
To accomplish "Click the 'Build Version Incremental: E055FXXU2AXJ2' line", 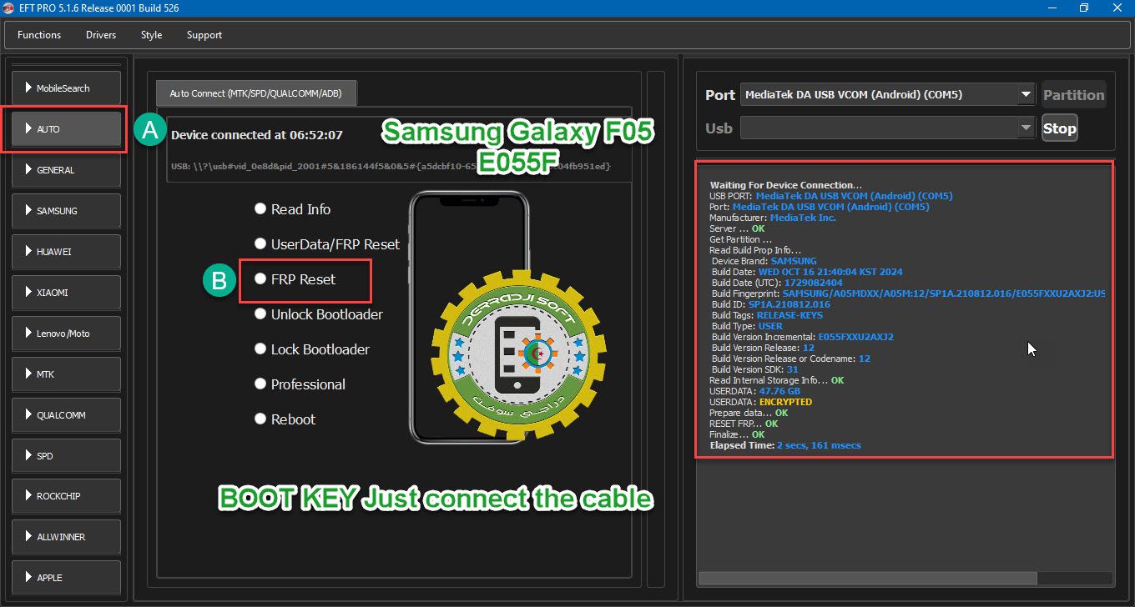I will point(803,337).
